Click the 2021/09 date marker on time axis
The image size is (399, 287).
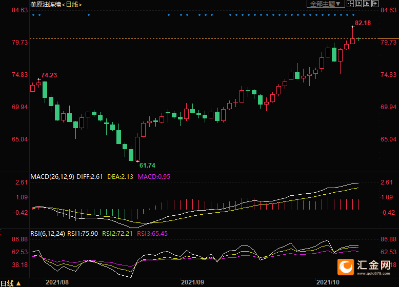[x=192, y=282]
